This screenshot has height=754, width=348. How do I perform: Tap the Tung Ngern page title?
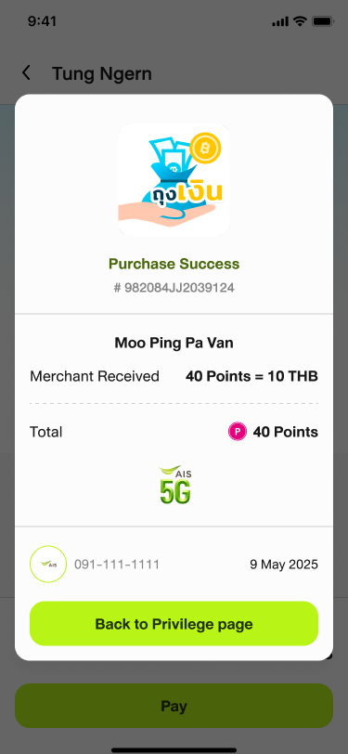[102, 73]
